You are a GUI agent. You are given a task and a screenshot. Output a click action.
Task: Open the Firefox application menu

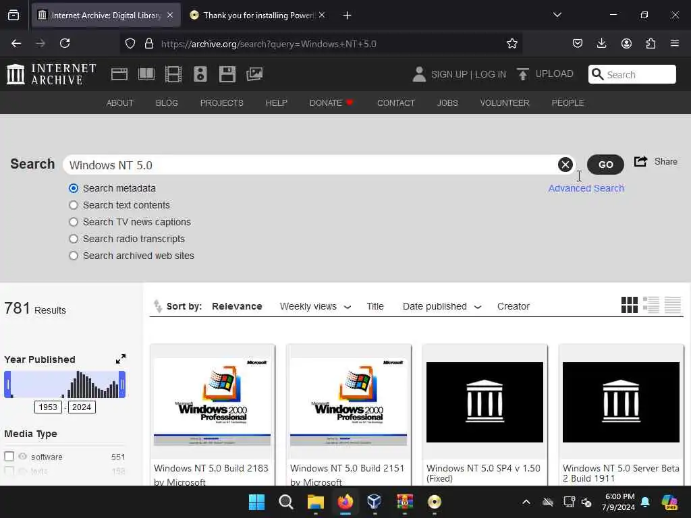click(675, 43)
